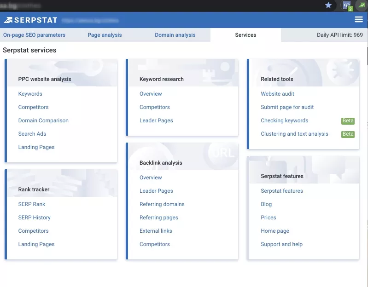Open the Prices link

pos(269,218)
